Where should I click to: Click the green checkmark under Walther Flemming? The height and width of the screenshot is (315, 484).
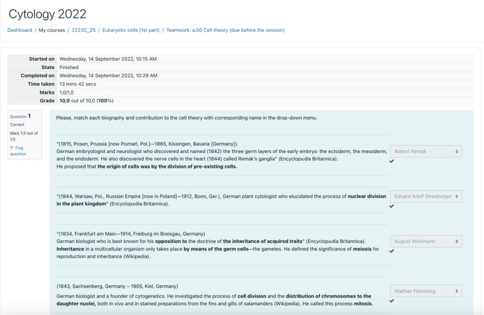392,301
